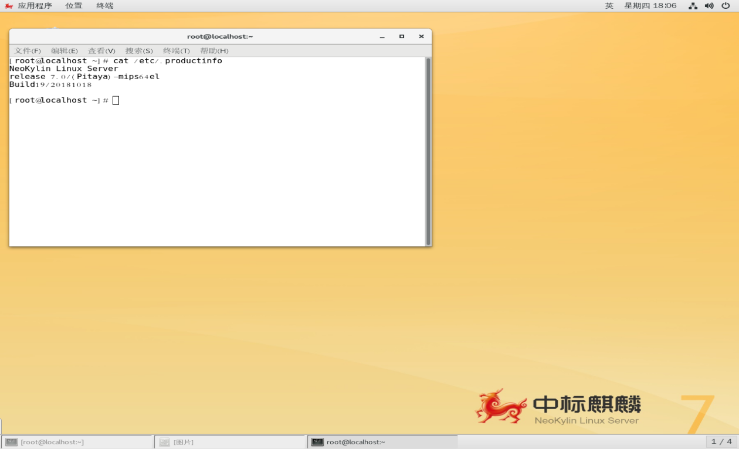
Task: Maximize the terminal window
Action: (x=402, y=37)
